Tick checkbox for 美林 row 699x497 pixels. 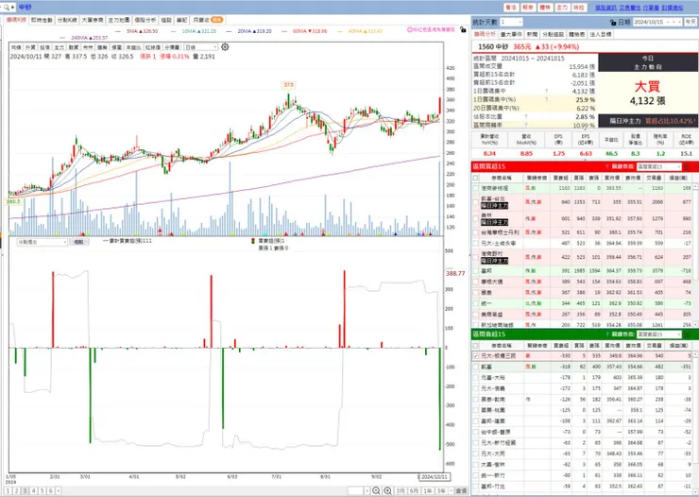[x=476, y=218]
